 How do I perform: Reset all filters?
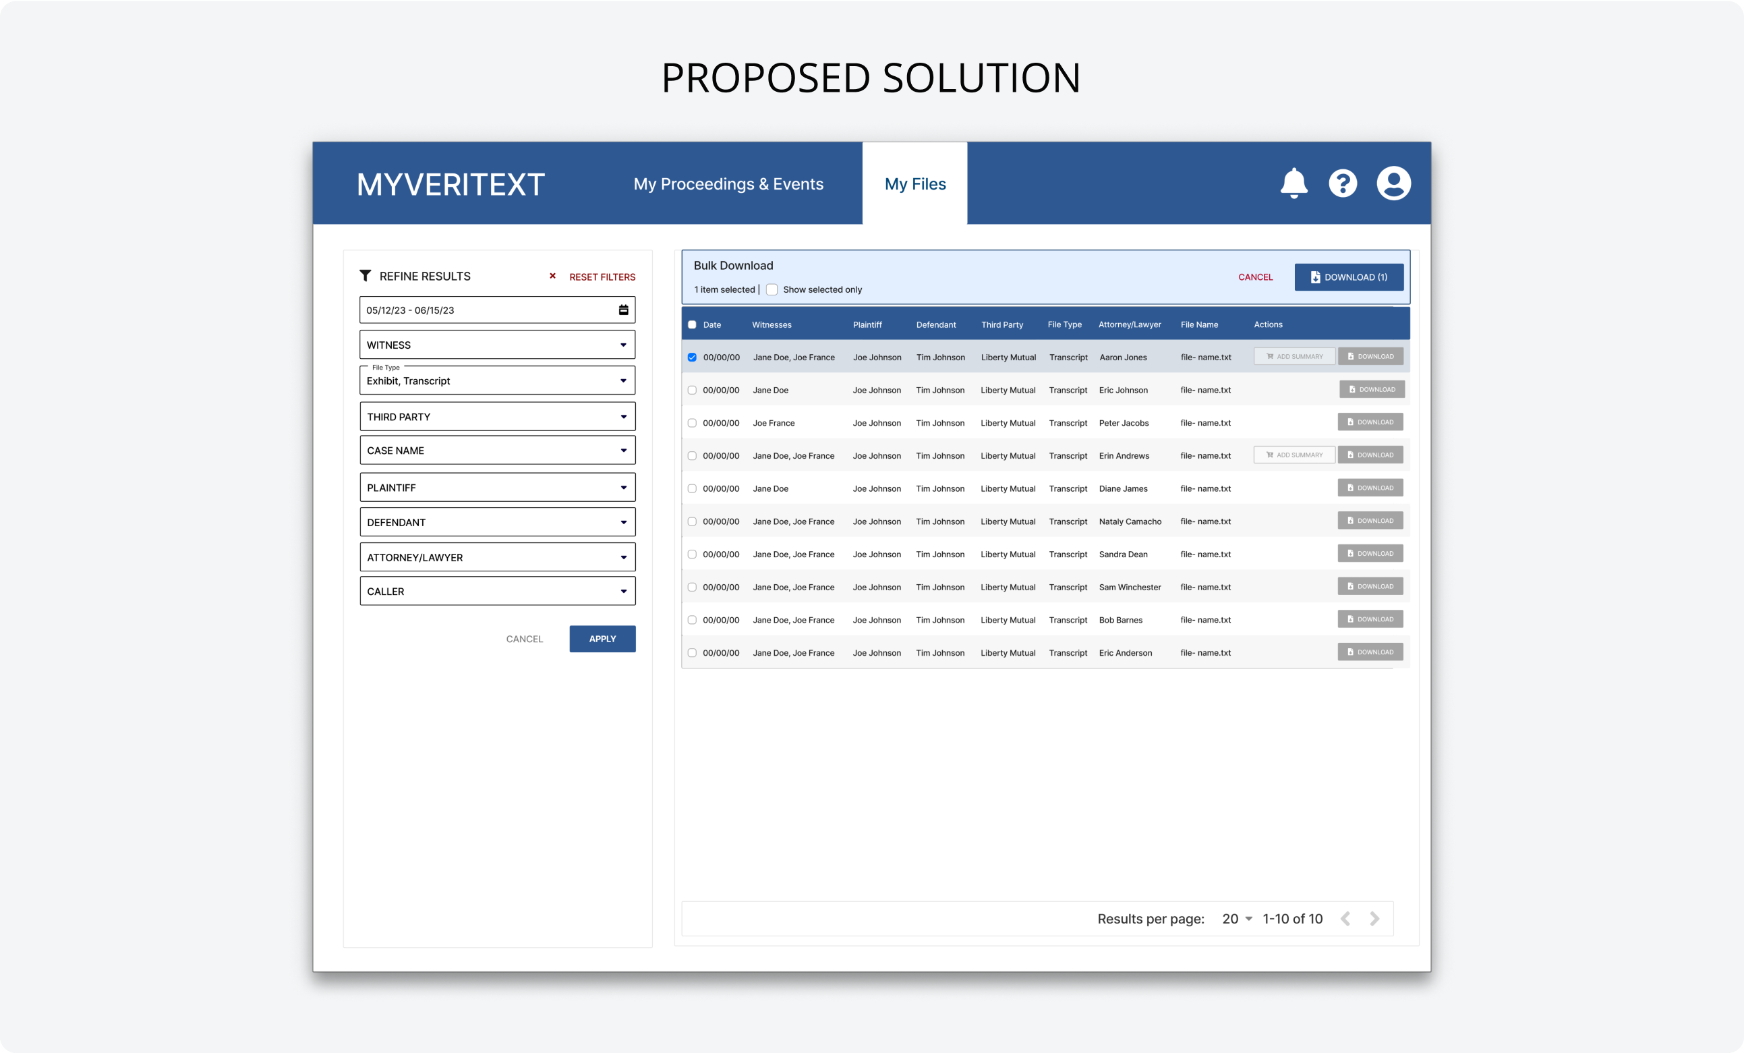click(602, 277)
